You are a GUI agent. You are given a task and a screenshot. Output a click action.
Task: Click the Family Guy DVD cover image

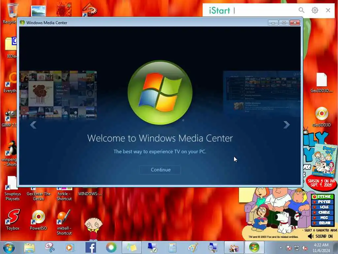325,161
